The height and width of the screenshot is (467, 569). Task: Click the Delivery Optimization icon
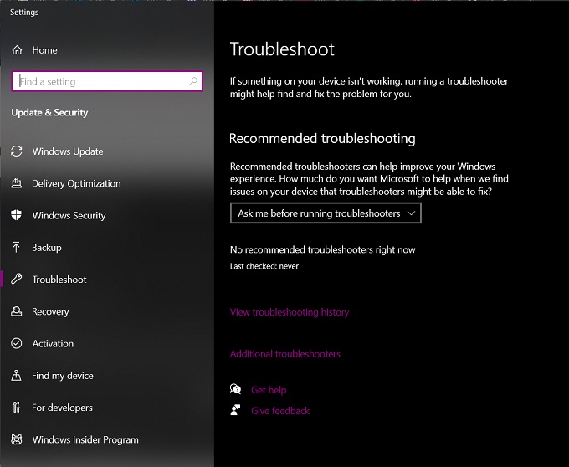17,183
